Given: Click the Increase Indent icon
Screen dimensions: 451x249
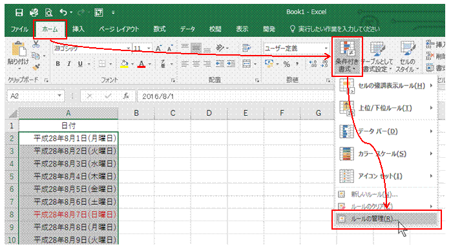Looking at the screenshot, I should 231,64.
